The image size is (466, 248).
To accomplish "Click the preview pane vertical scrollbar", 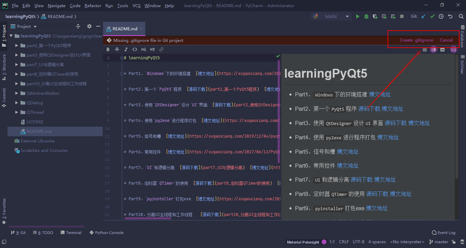I will [457, 117].
